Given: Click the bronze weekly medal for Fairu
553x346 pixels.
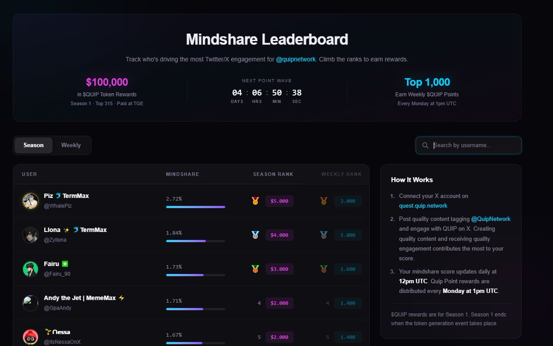Looking at the screenshot, I should pyautogui.click(x=324, y=269).
